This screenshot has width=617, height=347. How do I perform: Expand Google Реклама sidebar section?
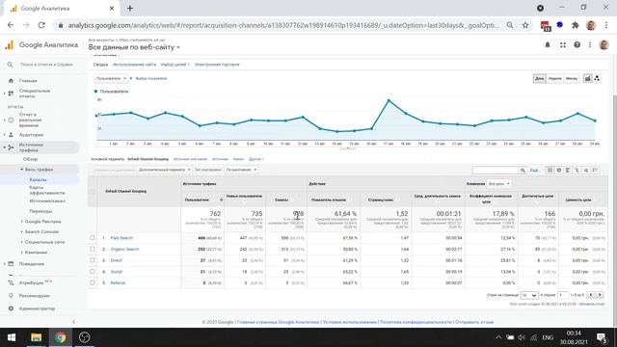click(x=42, y=222)
